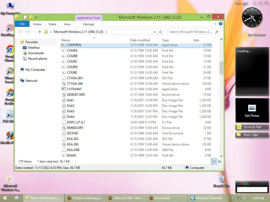The height and width of the screenshot is (202, 270).
Task: Click the Disk4 disc image icon
Action: (x=64, y=117)
